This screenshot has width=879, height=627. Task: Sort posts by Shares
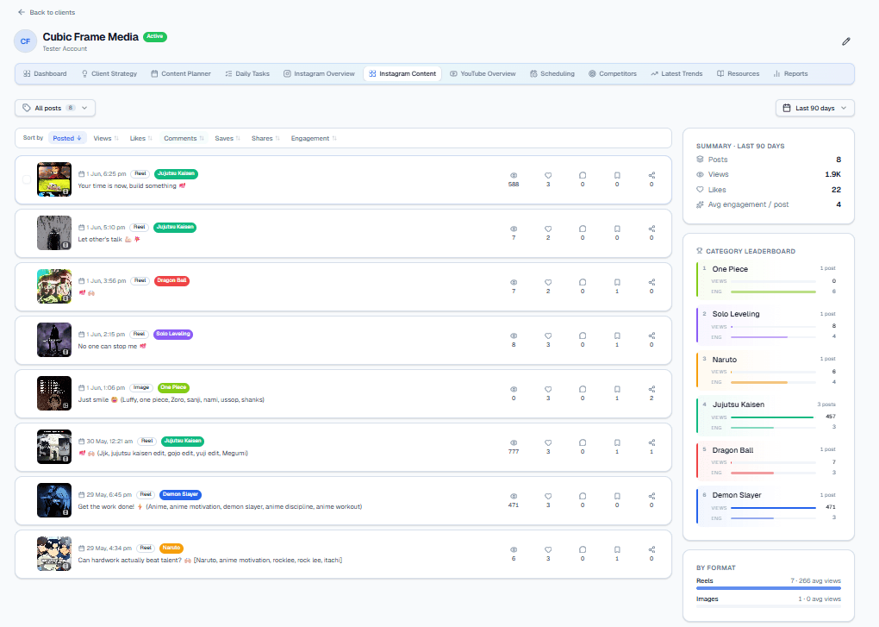click(265, 138)
